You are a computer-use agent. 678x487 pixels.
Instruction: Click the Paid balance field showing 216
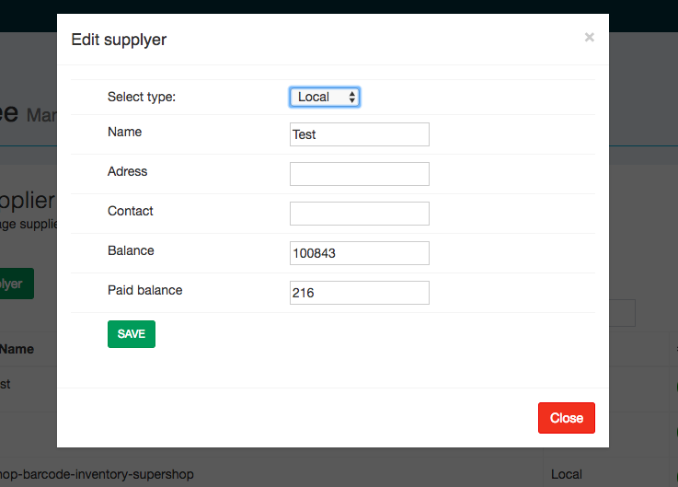(359, 293)
